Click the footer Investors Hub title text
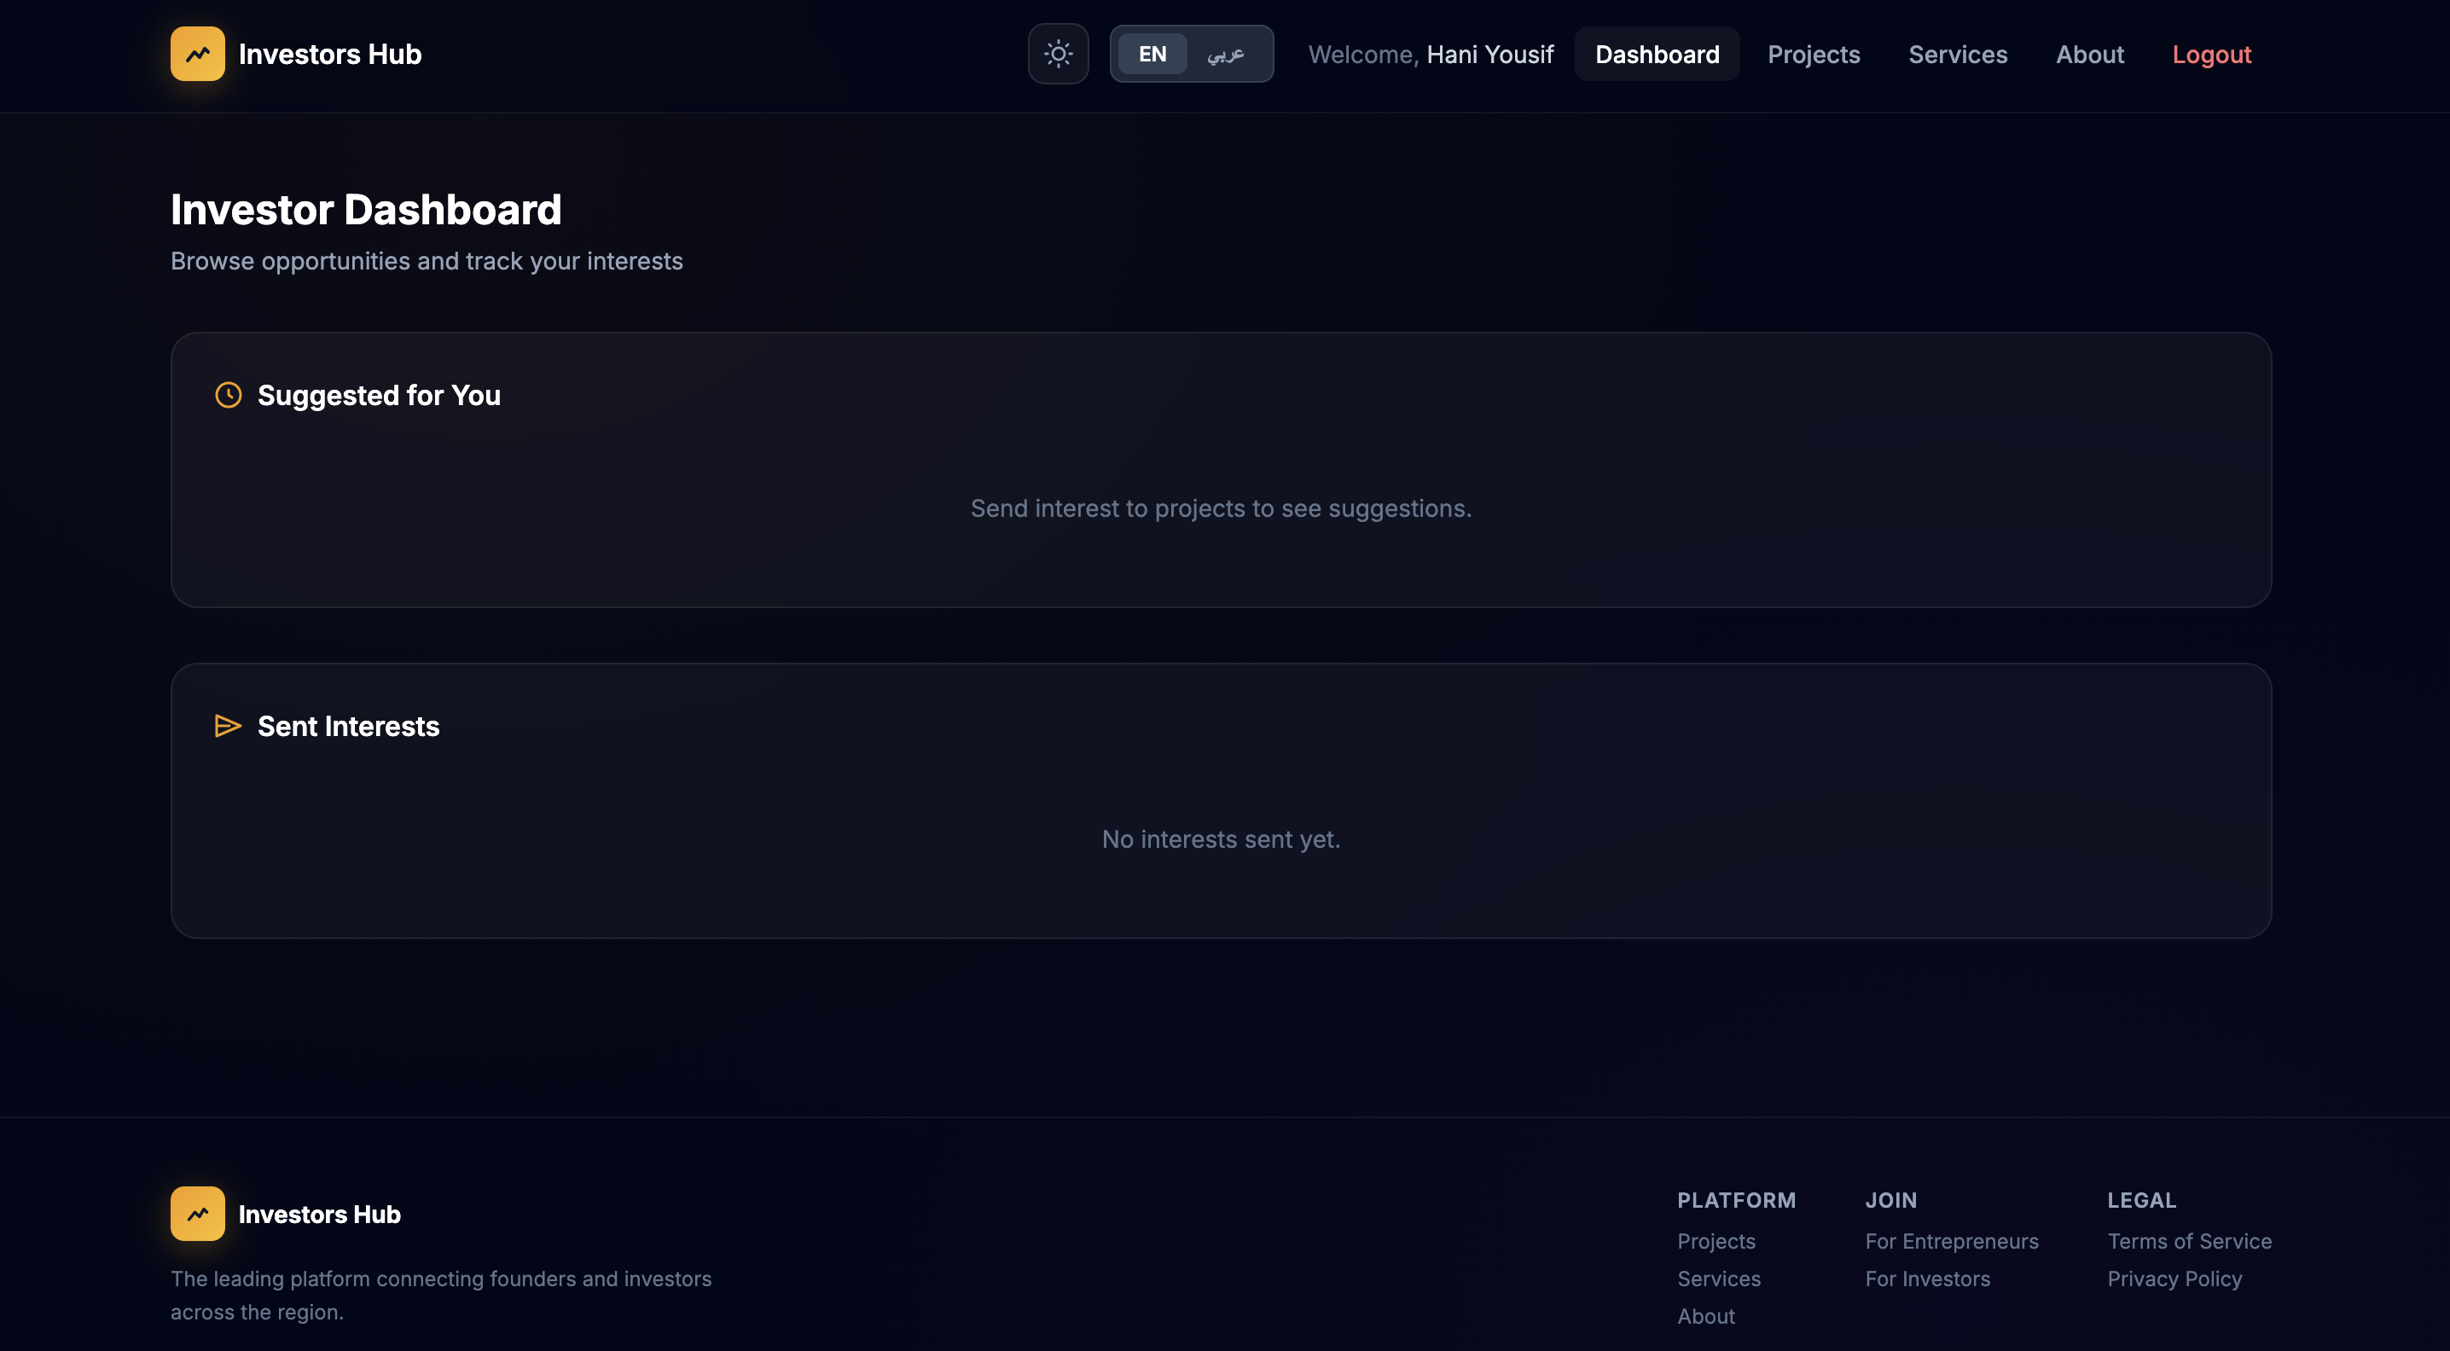Viewport: 2450px width, 1351px height. tap(320, 1214)
